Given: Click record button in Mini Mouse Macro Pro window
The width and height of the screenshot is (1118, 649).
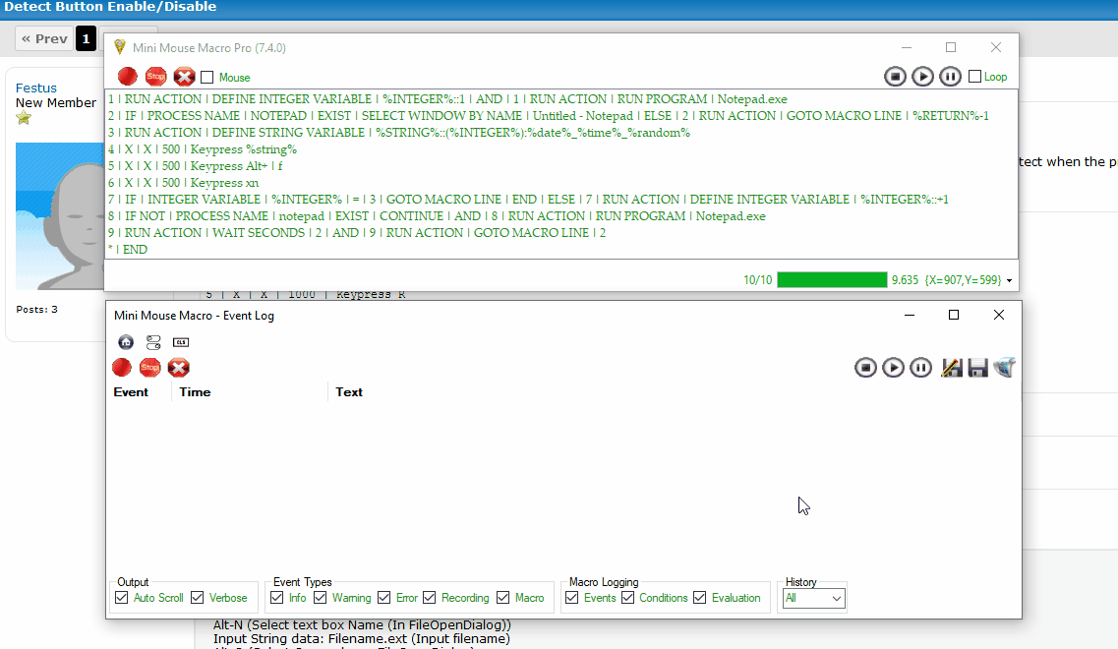Looking at the screenshot, I should point(127,77).
